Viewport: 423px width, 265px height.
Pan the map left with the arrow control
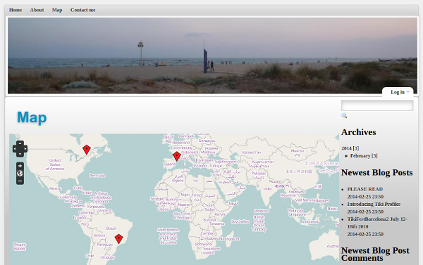[15, 148]
